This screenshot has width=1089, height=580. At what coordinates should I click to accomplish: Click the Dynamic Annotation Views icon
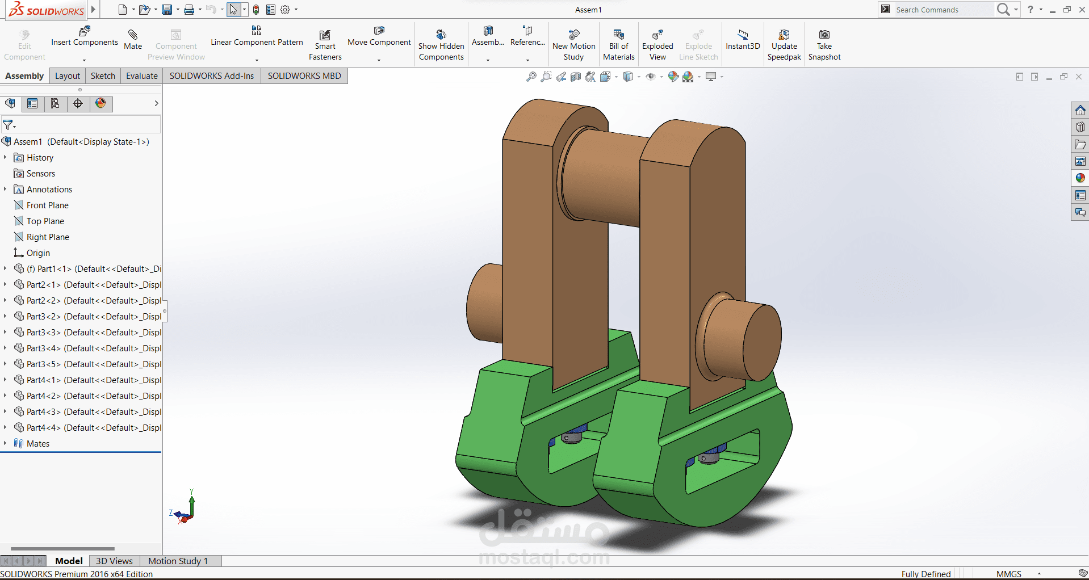pos(590,77)
